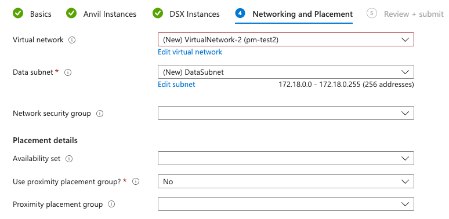Click info icon next to Proximity placement group label
449x219 pixels.
click(x=111, y=205)
